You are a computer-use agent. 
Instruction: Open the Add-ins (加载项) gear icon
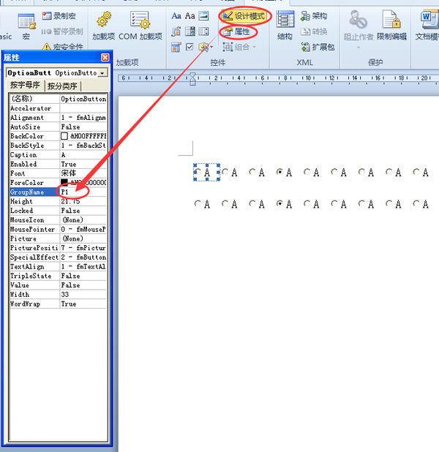click(x=104, y=20)
